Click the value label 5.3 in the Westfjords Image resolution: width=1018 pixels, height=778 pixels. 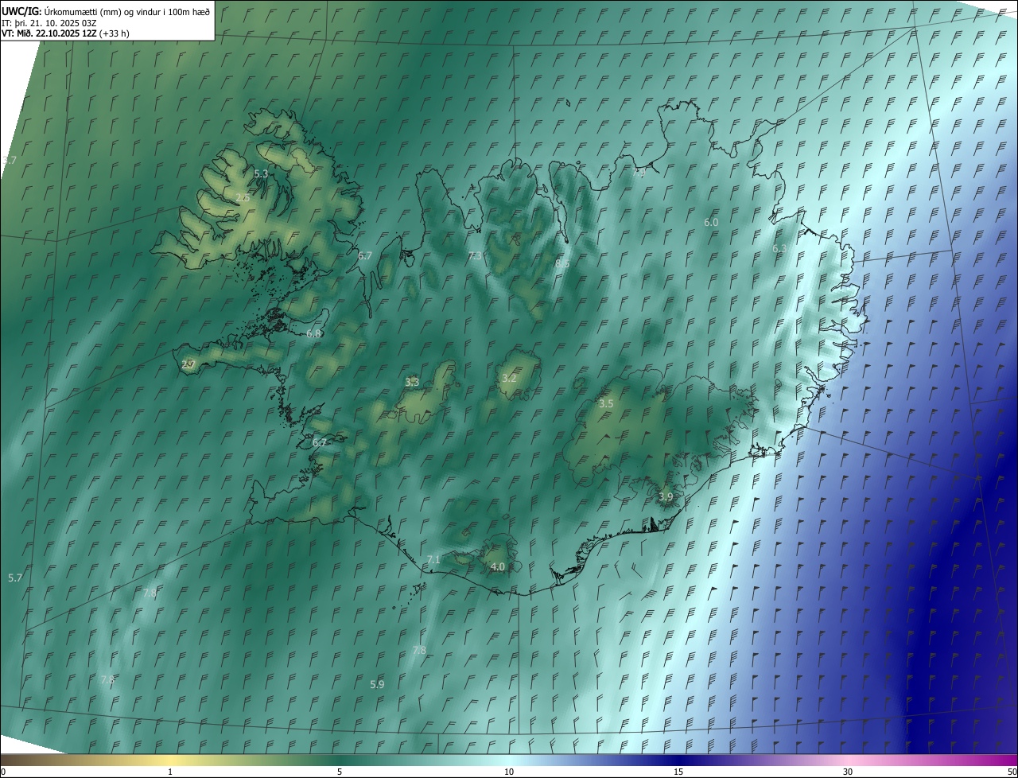(x=261, y=173)
